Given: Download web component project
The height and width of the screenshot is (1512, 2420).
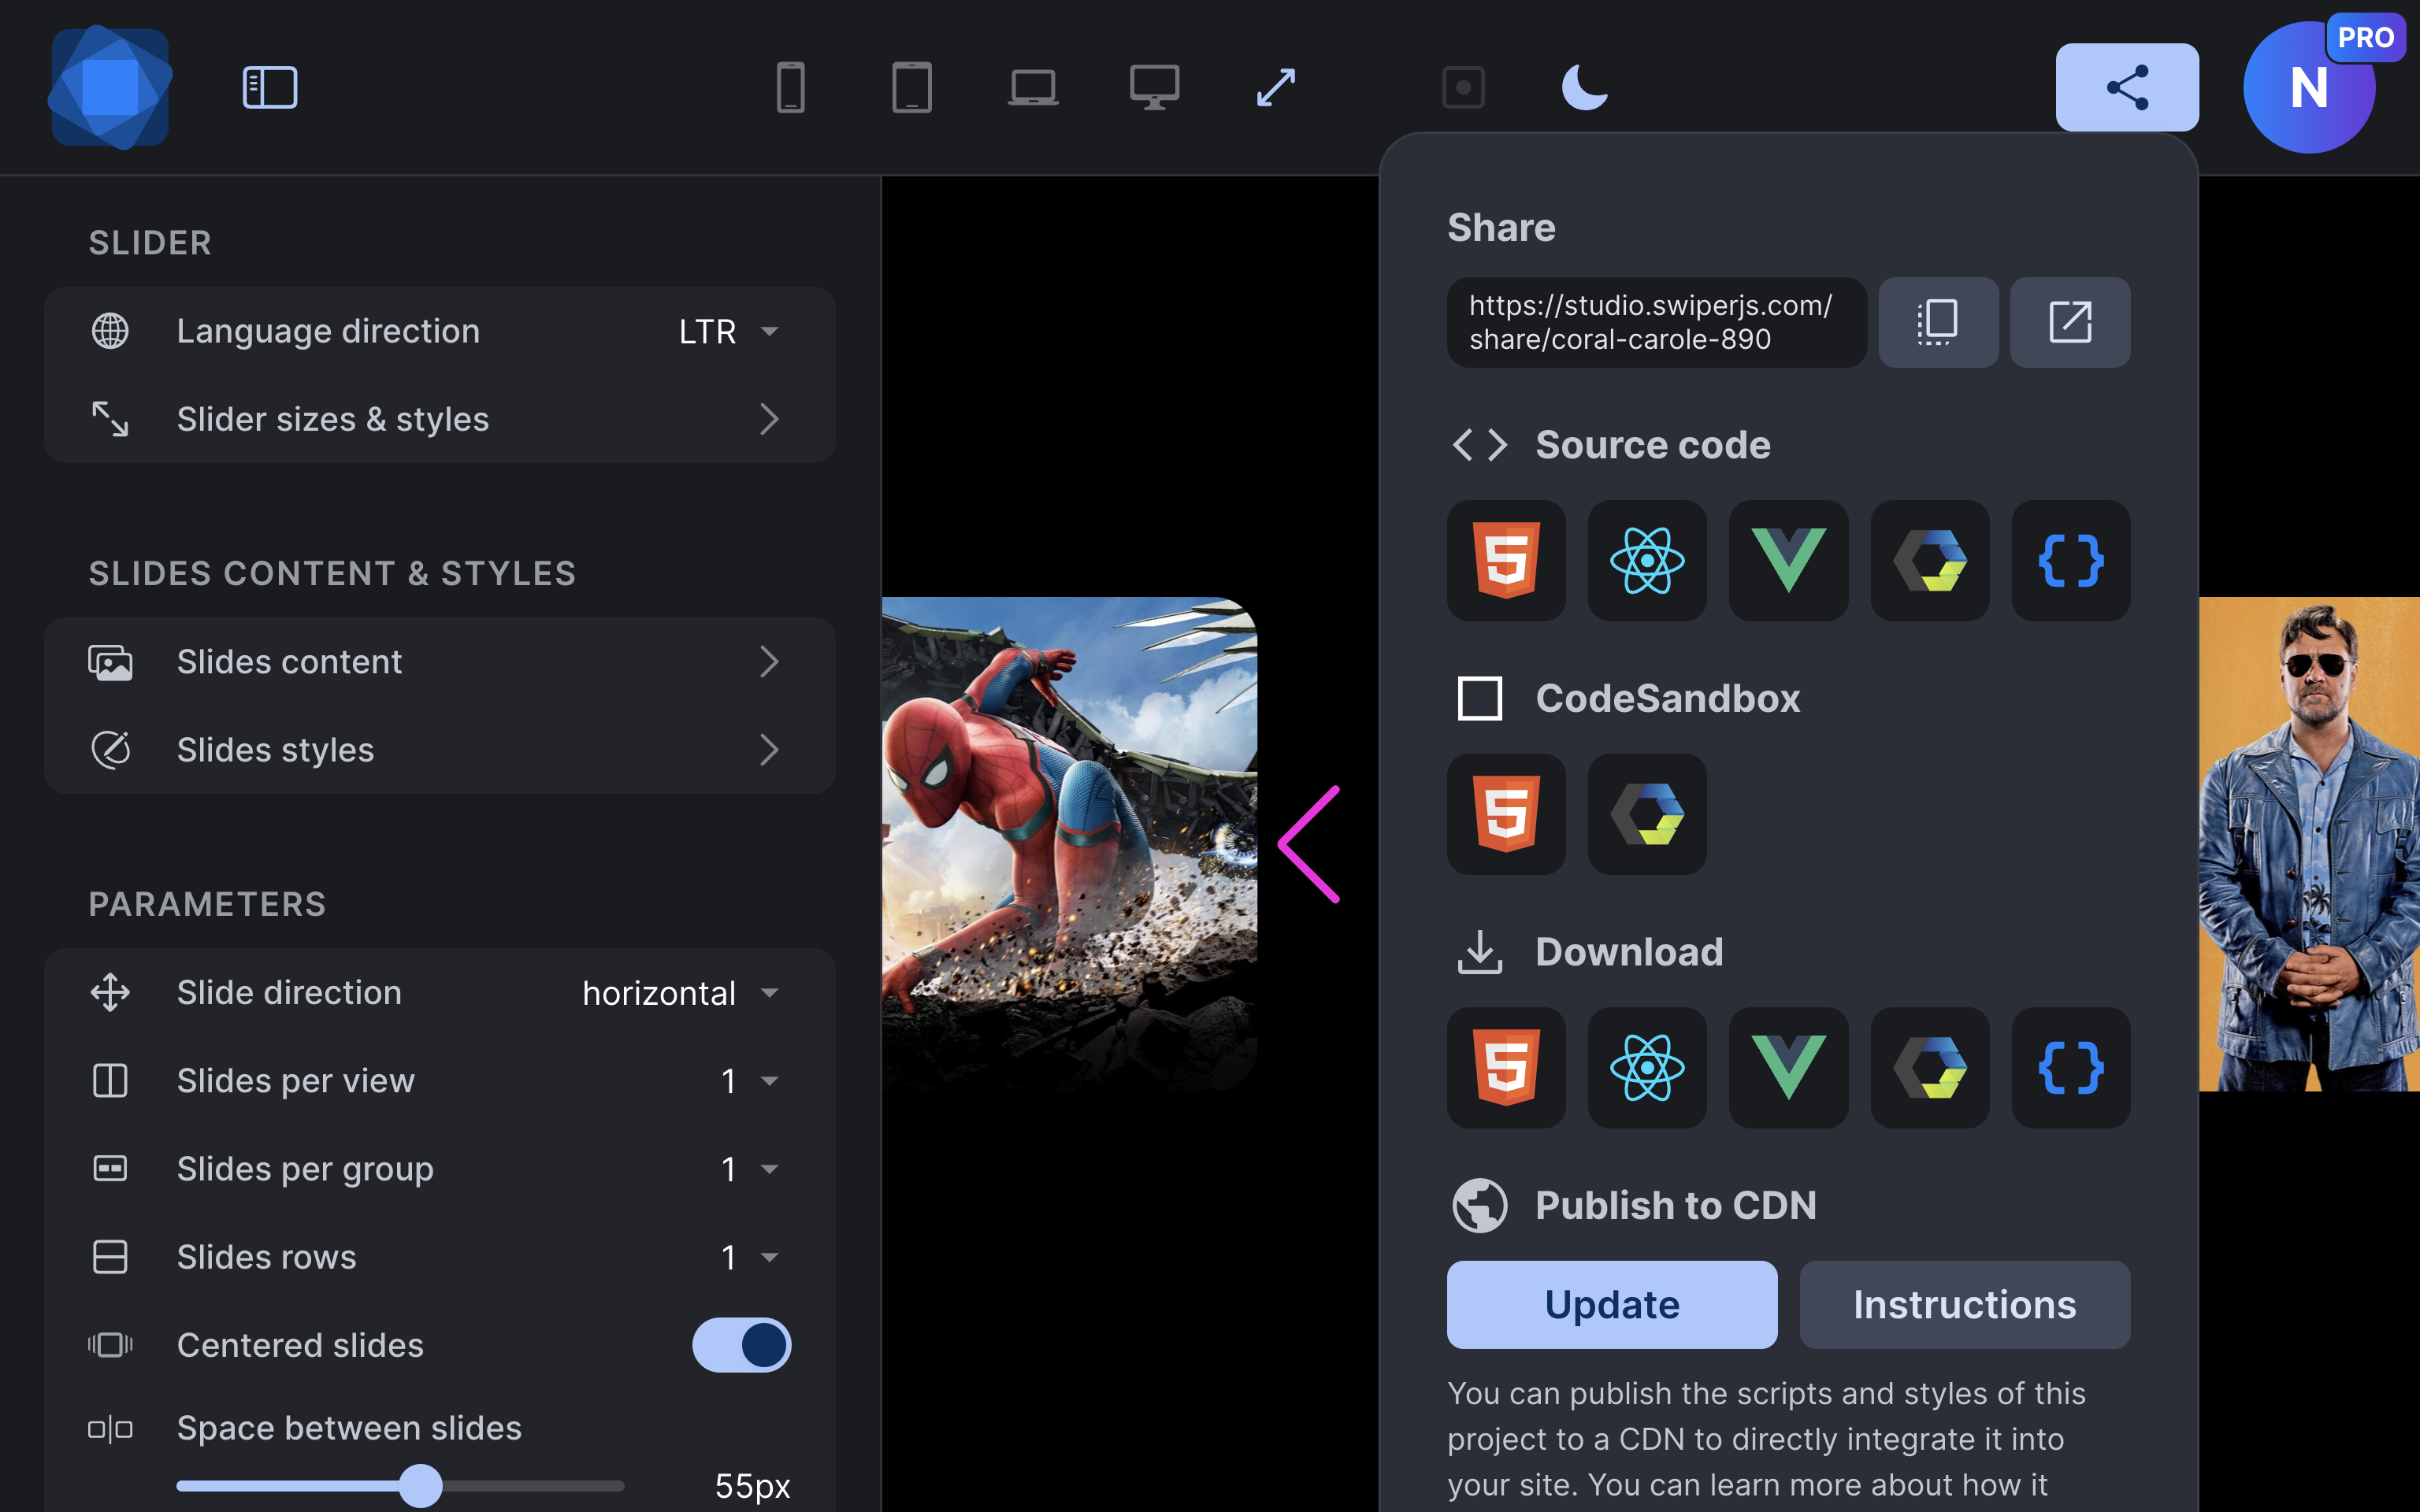Looking at the screenshot, I should pyautogui.click(x=1930, y=1067).
